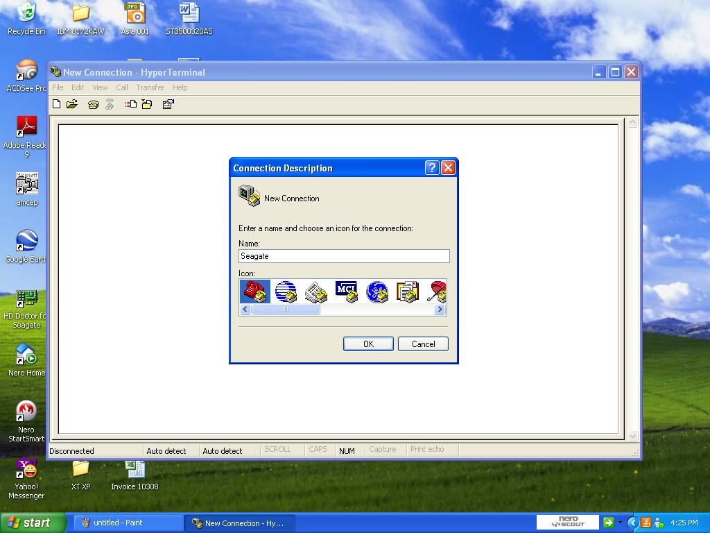This screenshot has width=710, height=533.
Task: Open the Transfer menu
Action: (x=150, y=87)
